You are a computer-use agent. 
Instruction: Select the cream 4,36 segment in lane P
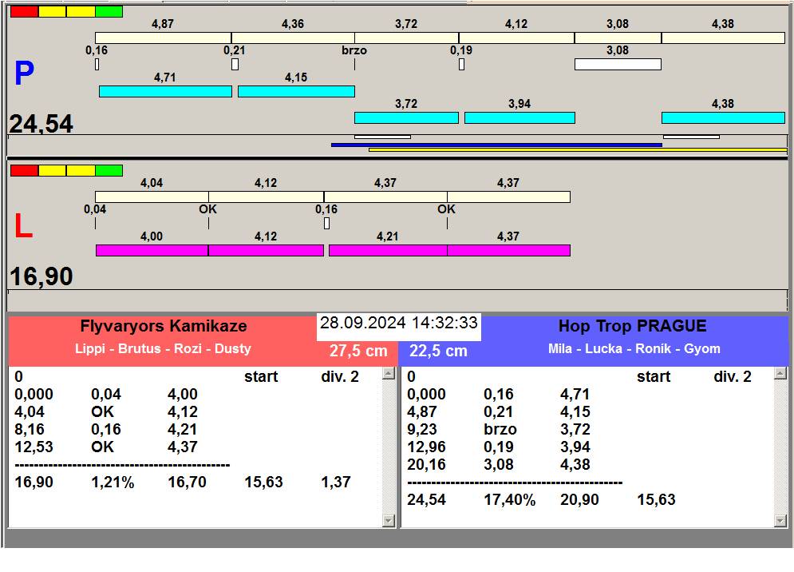[293, 38]
